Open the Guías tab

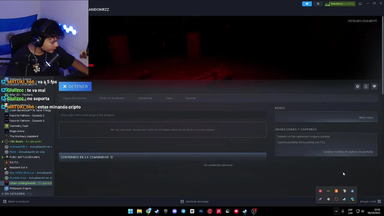tap(169, 98)
